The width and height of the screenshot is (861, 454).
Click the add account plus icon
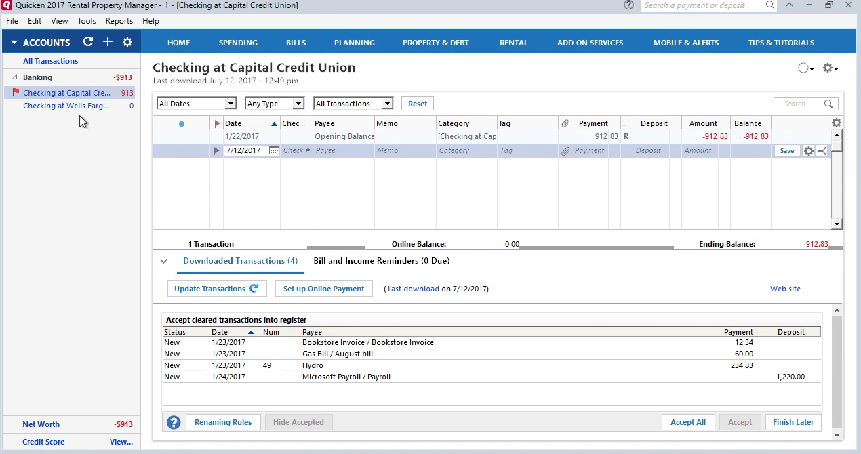coord(107,42)
